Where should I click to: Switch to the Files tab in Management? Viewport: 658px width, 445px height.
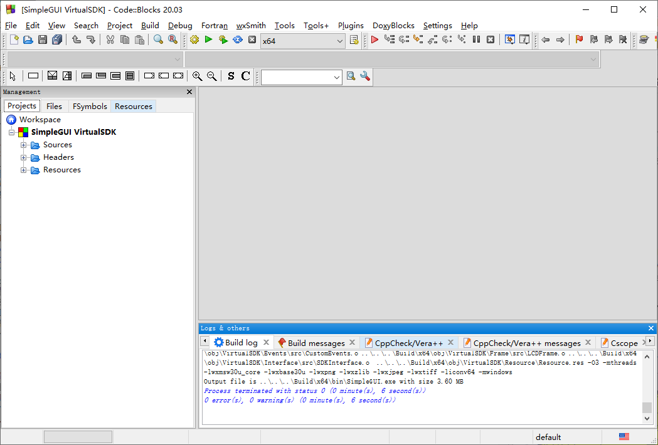coord(54,106)
